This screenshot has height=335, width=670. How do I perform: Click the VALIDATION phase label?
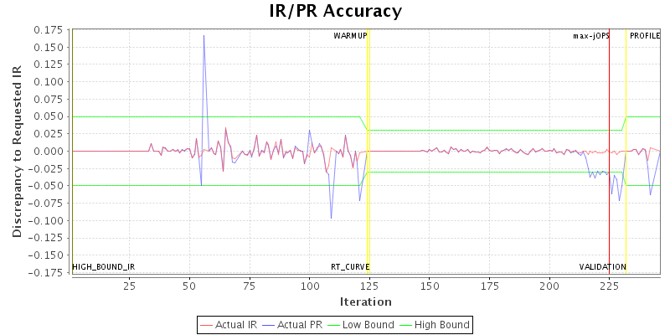[x=602, y=267]
